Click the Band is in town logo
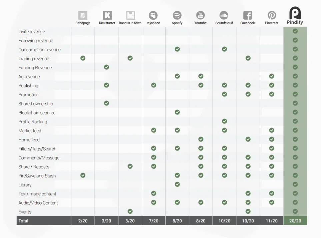The width and height of the screenshot is (321, 238). 131,15
